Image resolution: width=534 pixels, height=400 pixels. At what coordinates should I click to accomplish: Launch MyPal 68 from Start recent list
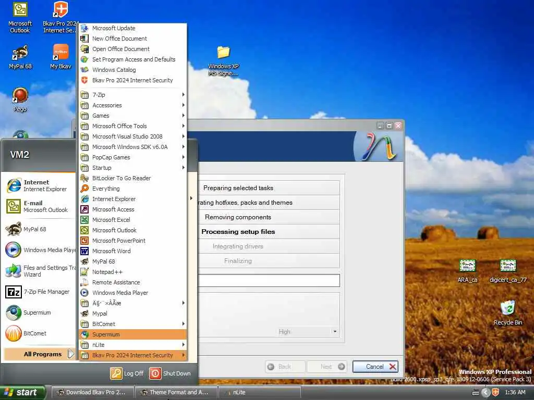tap(40, 229)
